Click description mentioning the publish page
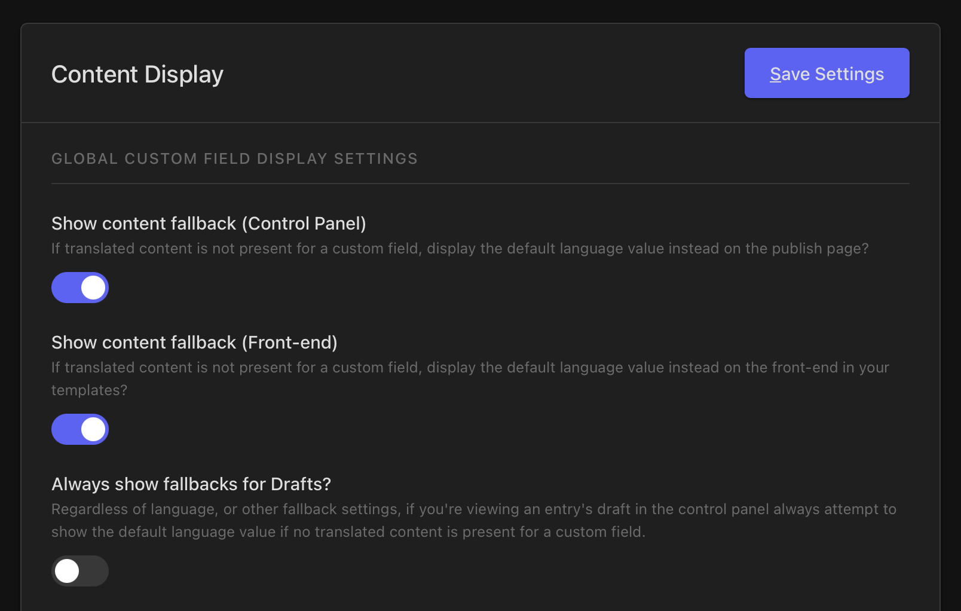The height and width of the screenshot is (611, 961). click(x=460, y=249)
